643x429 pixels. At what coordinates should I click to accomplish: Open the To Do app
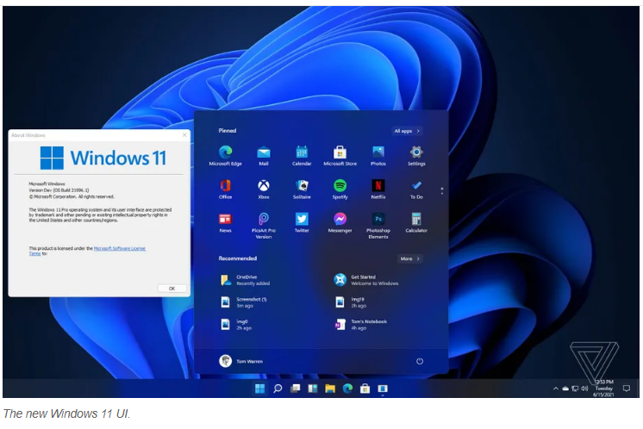pos(416,189)
